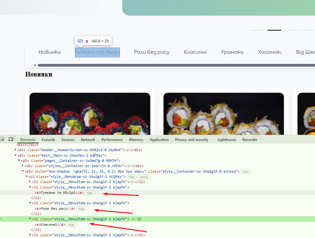Expand the styles__Container rDfdv div node

[23, 166]
